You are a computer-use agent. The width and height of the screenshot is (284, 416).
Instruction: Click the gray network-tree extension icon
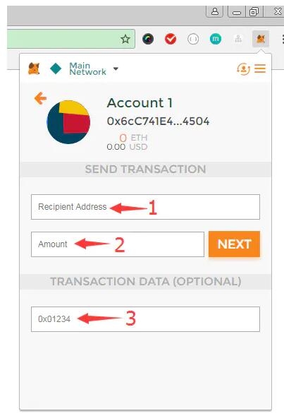click(238, 39)
